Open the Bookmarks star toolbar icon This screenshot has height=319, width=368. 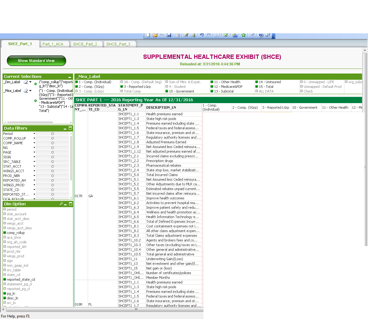[244, 35]
